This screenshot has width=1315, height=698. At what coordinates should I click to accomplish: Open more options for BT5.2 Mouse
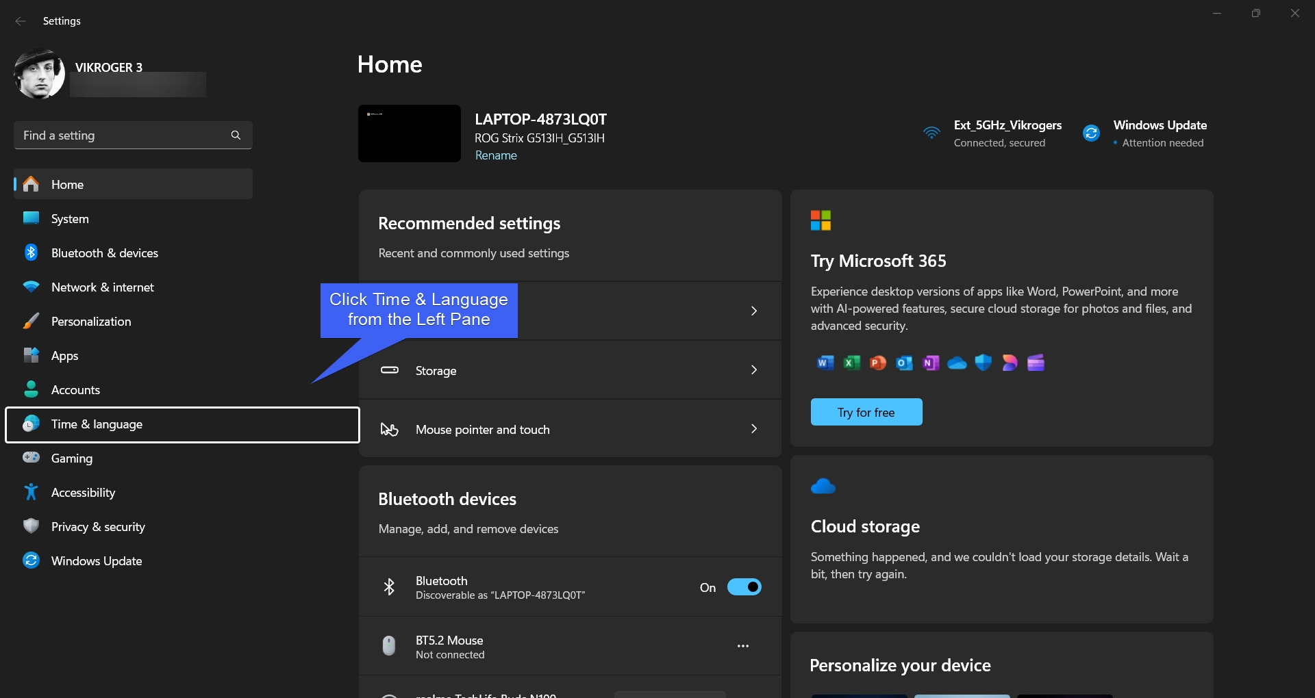click(x=742, y=646)
